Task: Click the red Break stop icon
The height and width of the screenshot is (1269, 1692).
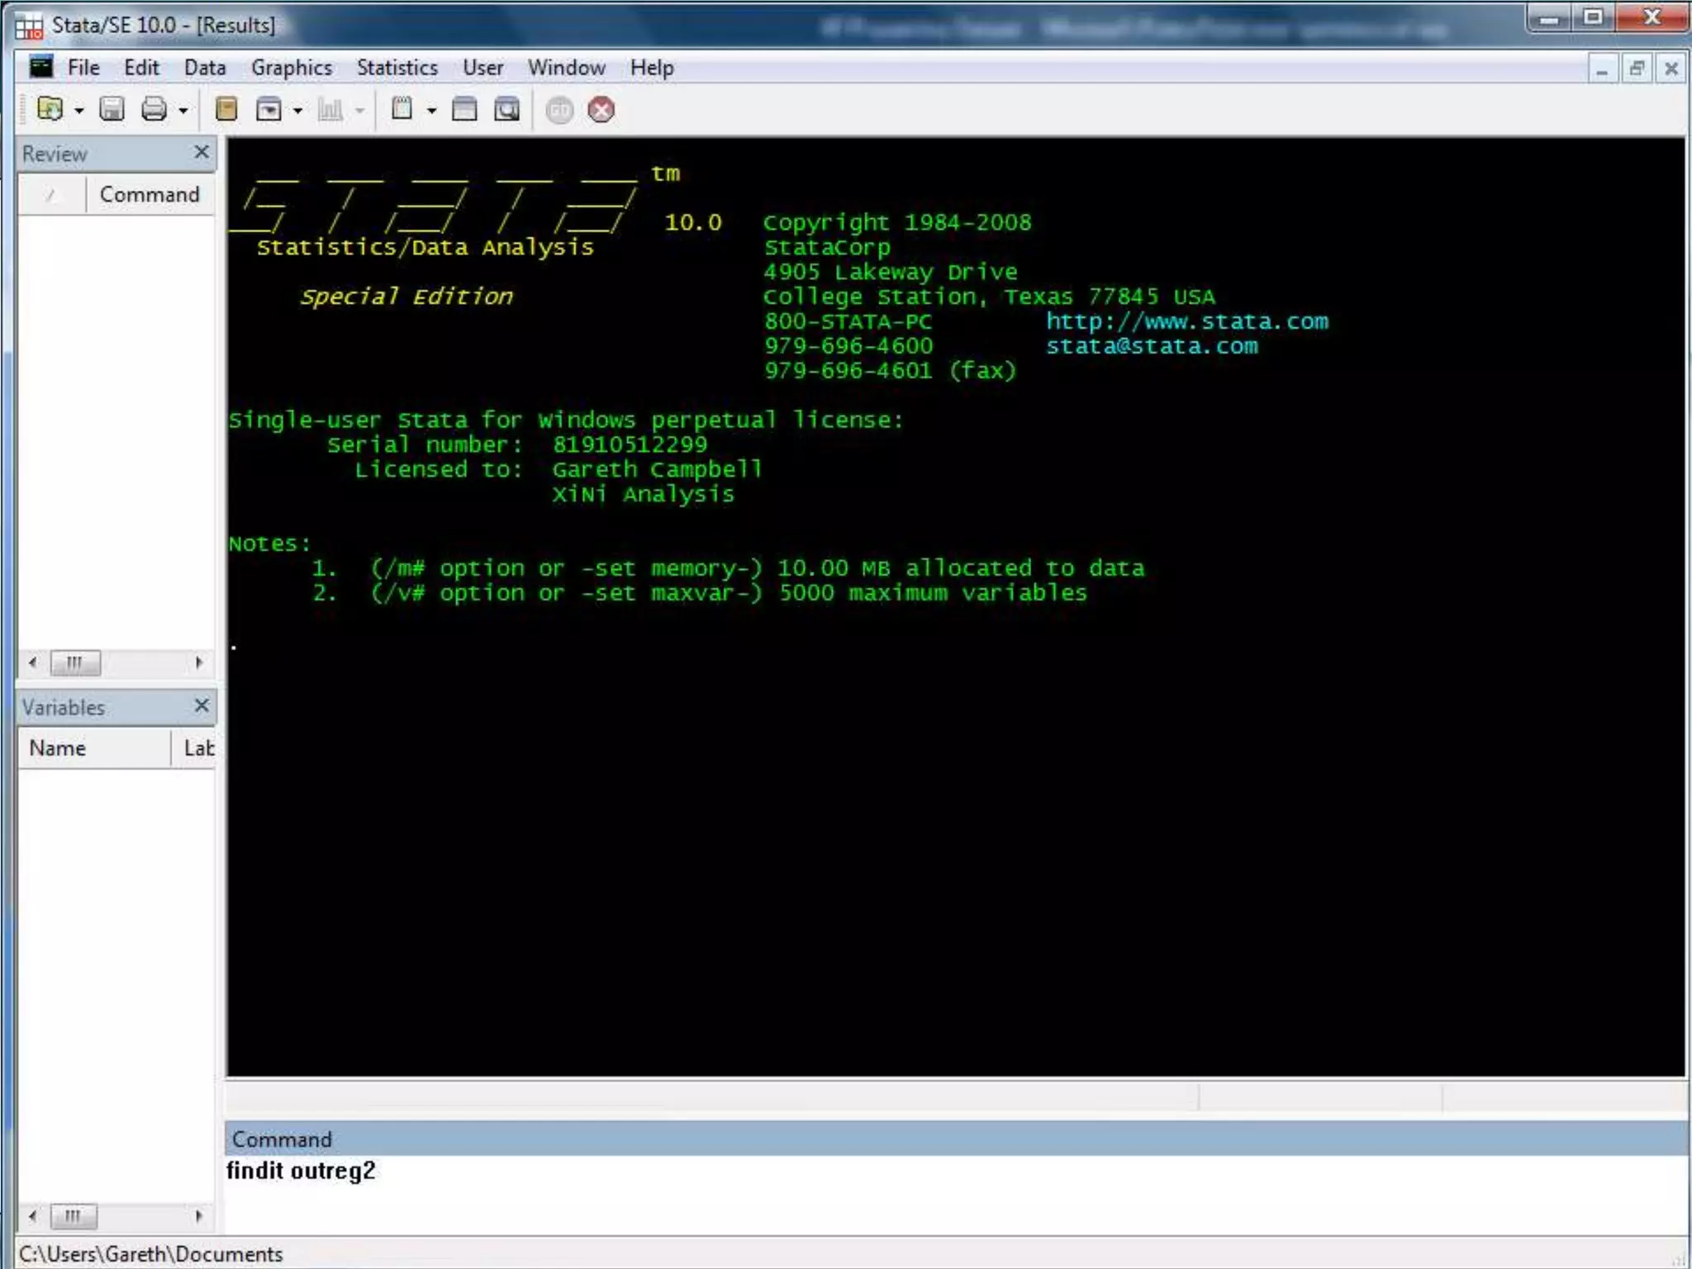Action: point(601,109)
